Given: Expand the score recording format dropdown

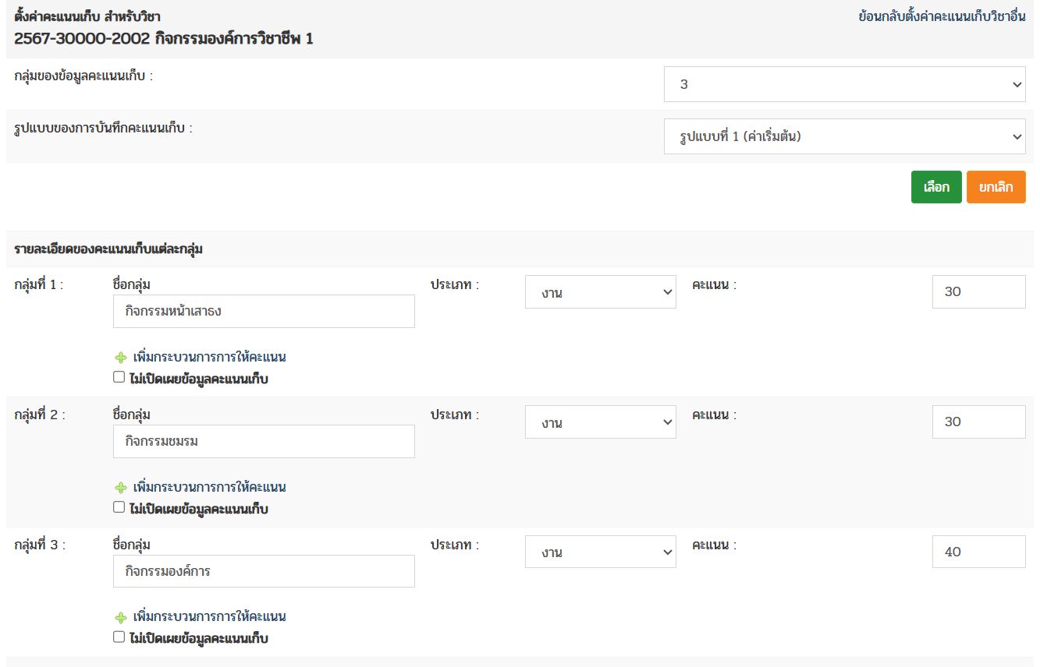Looking at the screenshot, I should tap(844, 136).
